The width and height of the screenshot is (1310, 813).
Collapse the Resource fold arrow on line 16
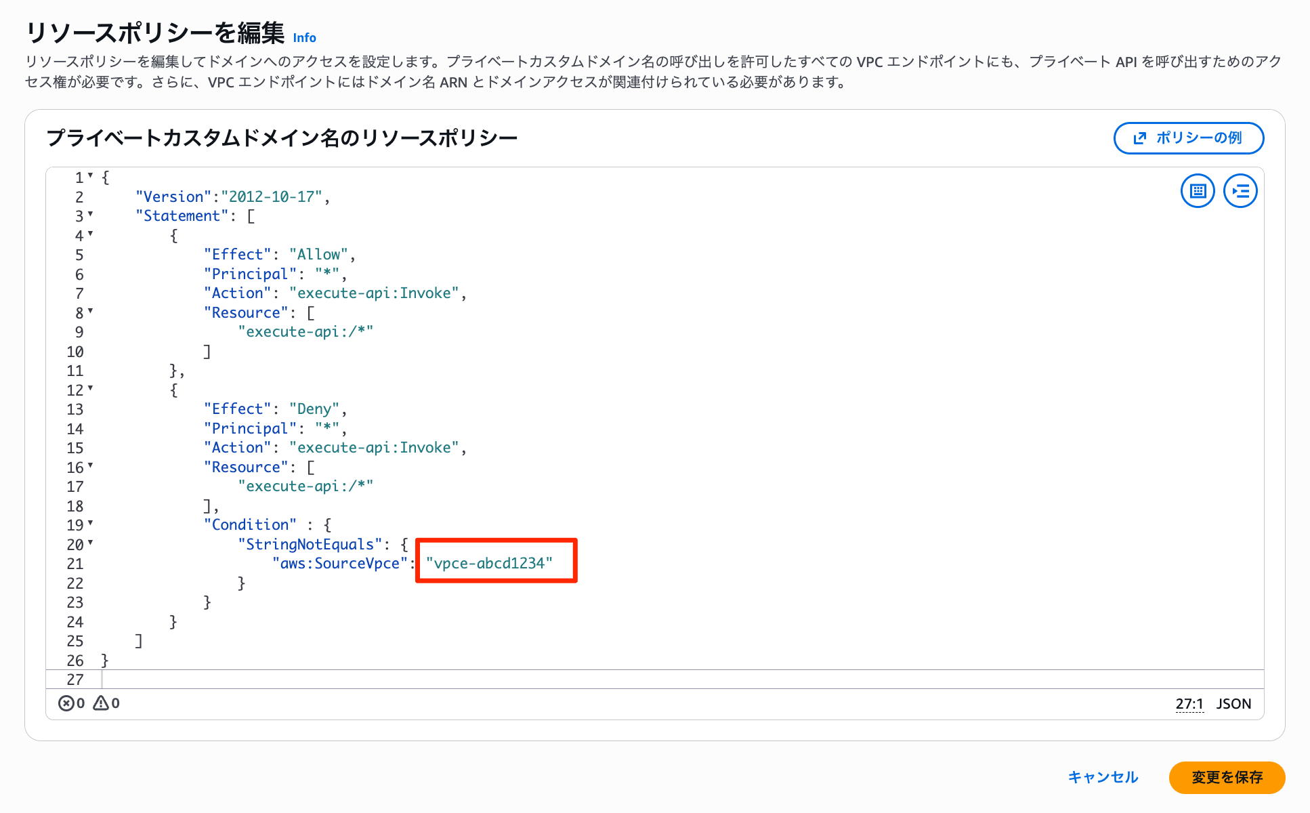point(90,466)
